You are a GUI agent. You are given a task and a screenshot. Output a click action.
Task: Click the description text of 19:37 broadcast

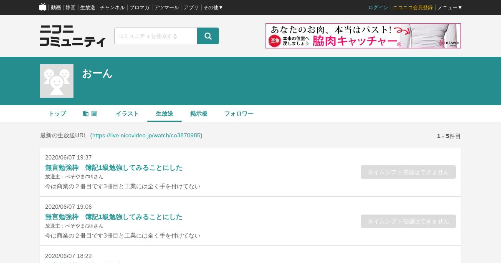pos(123,186)
